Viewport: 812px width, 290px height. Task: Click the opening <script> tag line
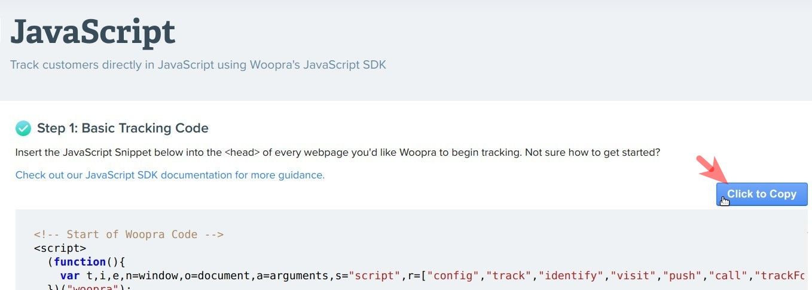tap(60, 248)
